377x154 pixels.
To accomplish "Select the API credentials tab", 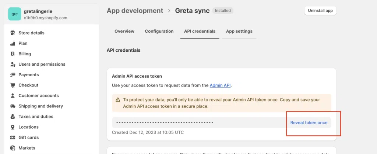I will tap(200, 31).
